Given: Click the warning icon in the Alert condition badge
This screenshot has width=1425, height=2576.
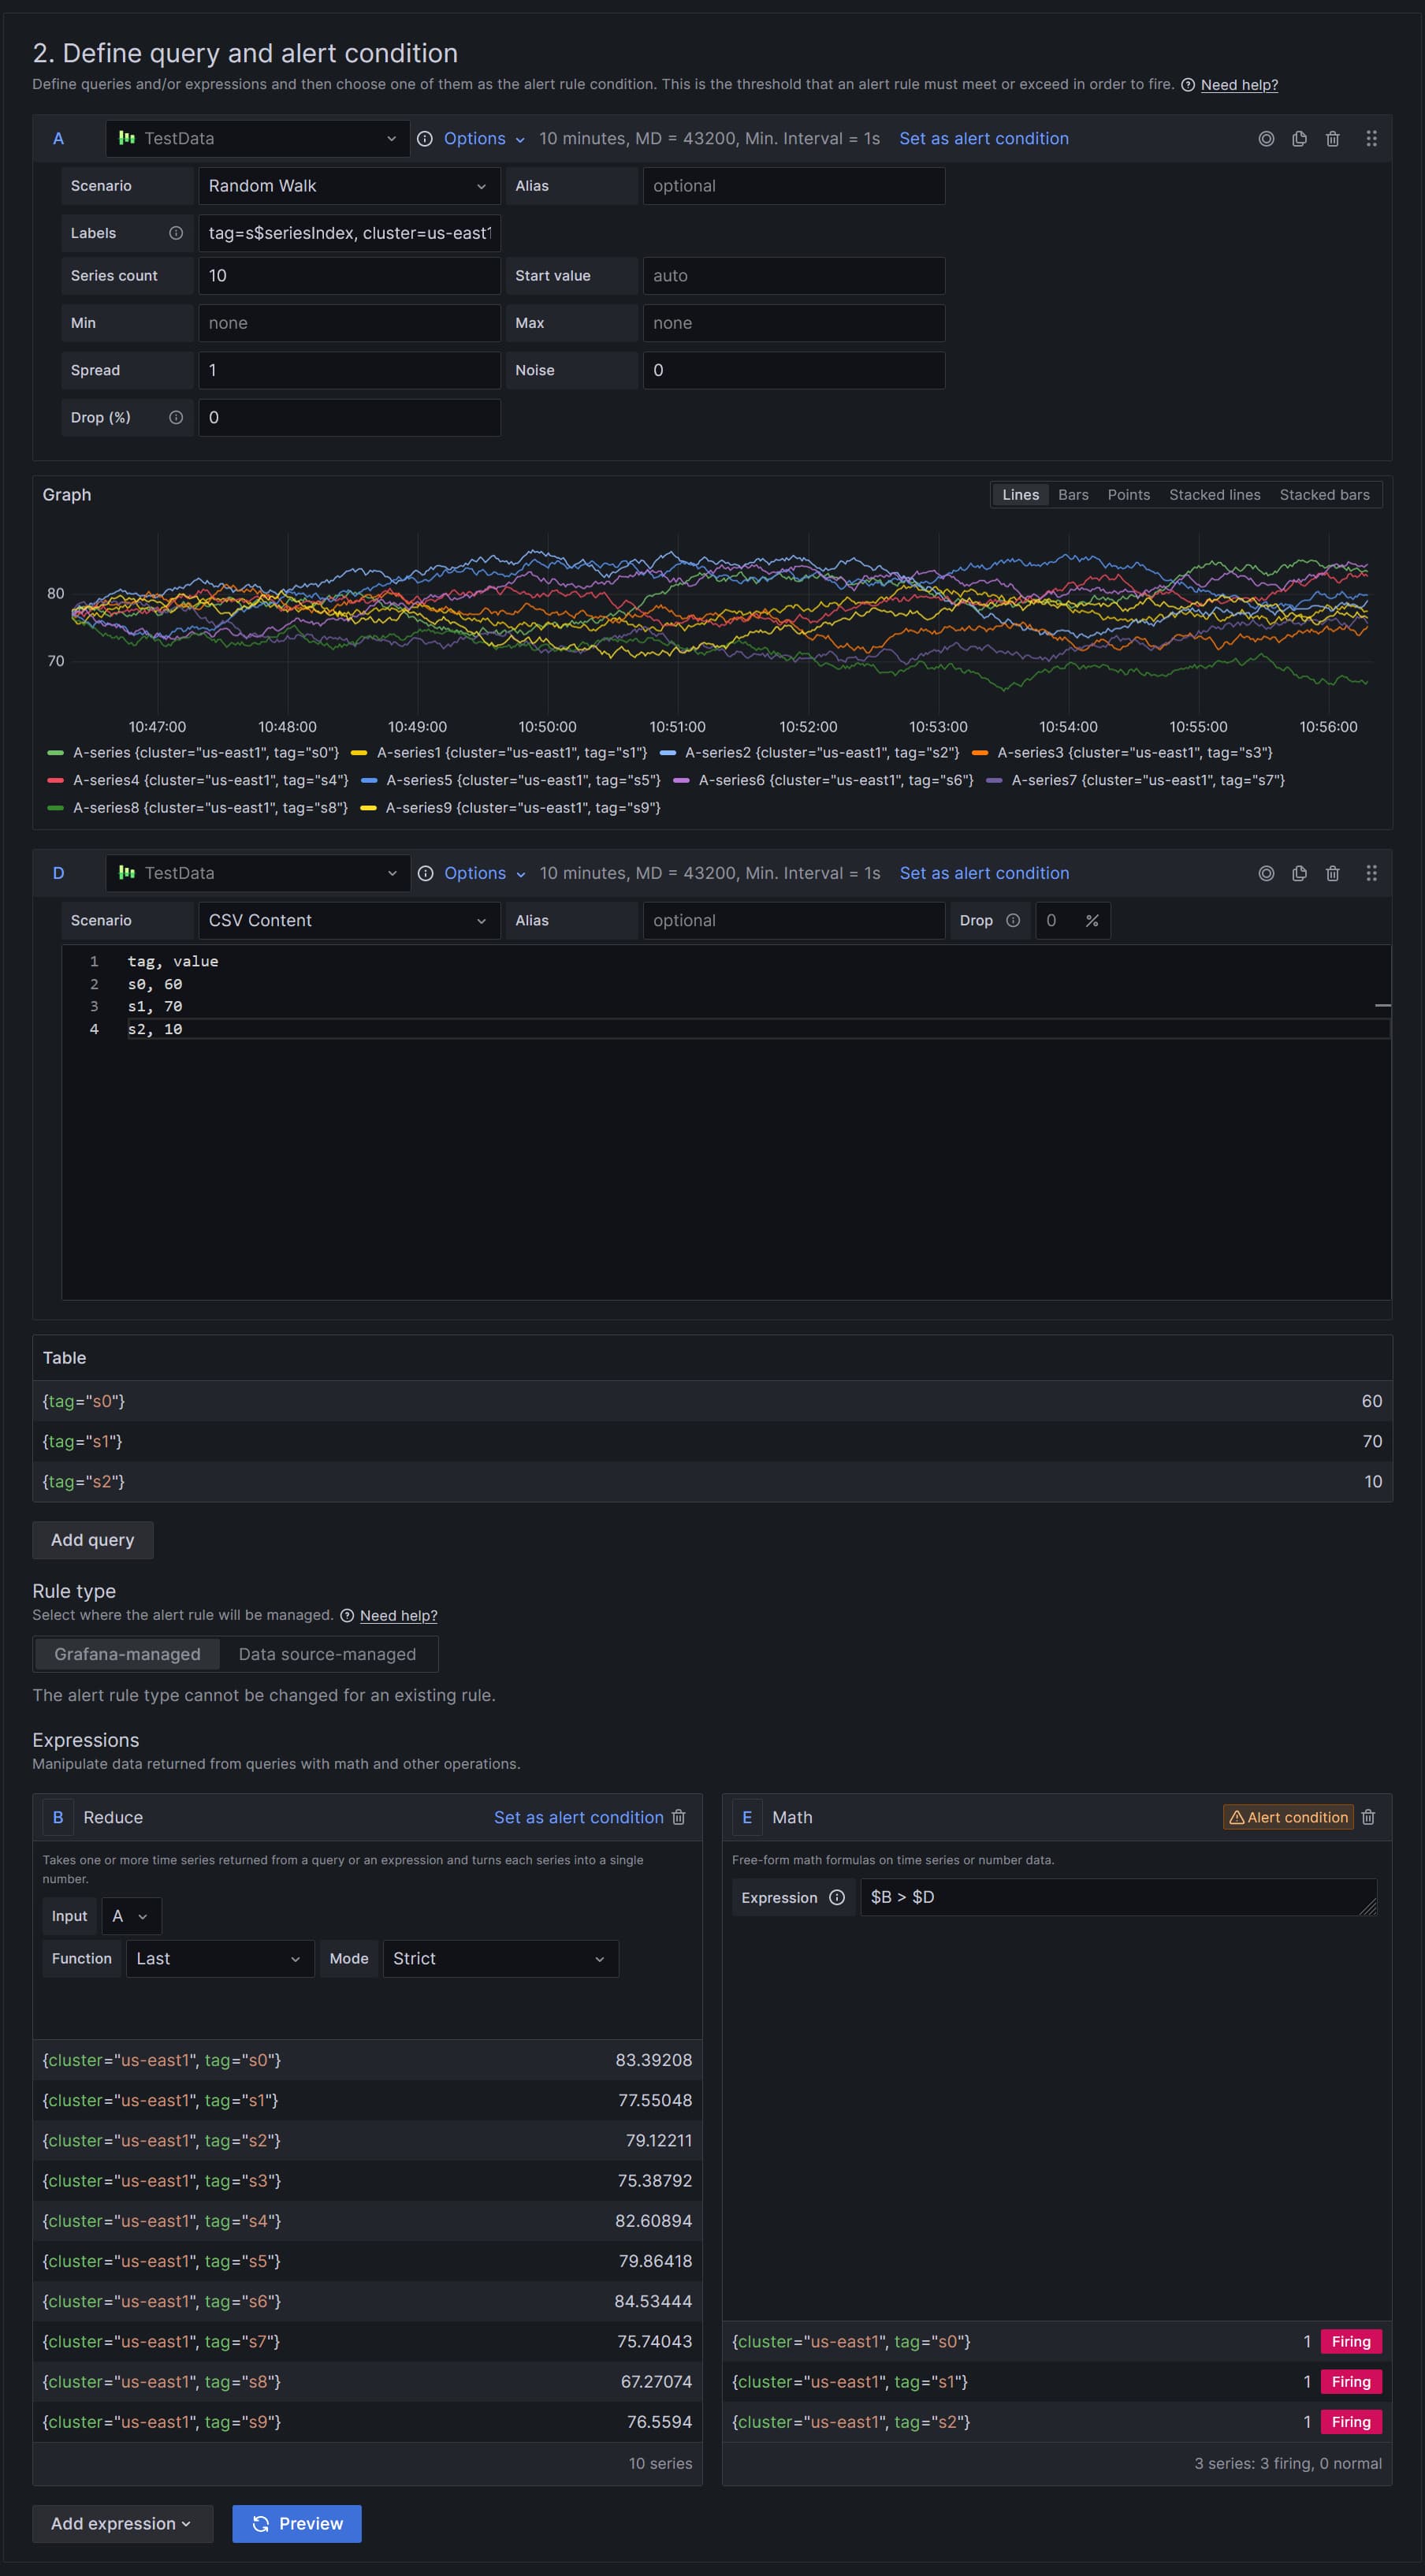Looking at the screenshot, I should click(x=1236, y=1818).
